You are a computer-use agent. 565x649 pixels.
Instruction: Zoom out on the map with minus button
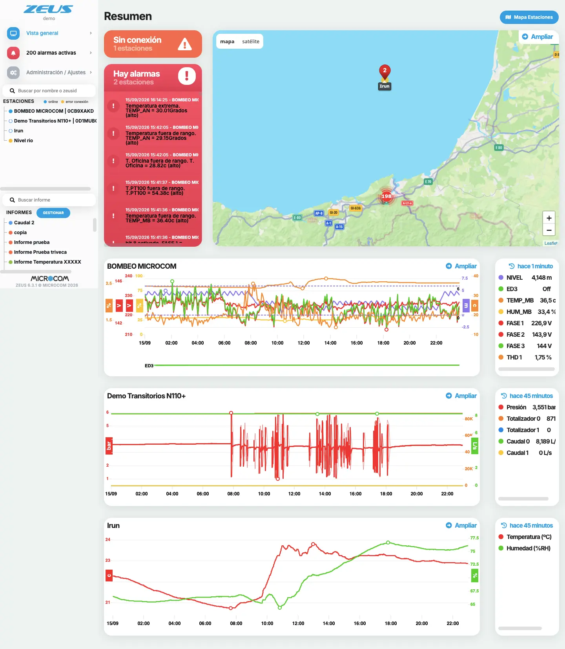point(549,230)
